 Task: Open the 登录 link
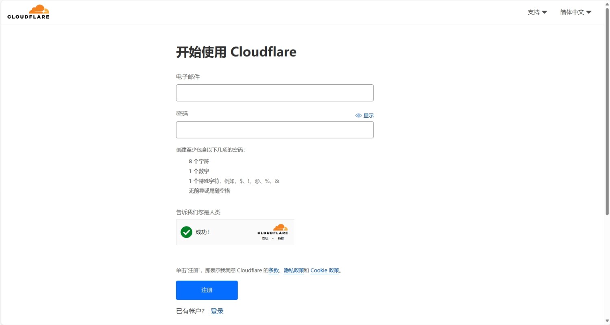coord(217,311)
